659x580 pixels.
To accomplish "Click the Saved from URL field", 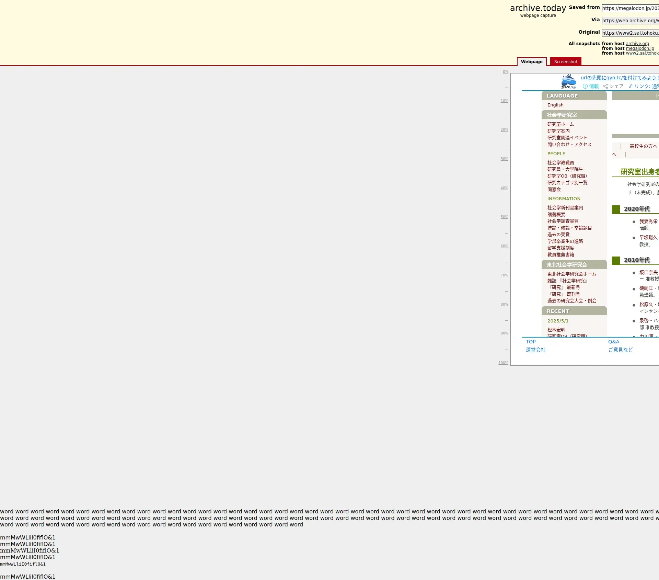I will click(630, 8).
